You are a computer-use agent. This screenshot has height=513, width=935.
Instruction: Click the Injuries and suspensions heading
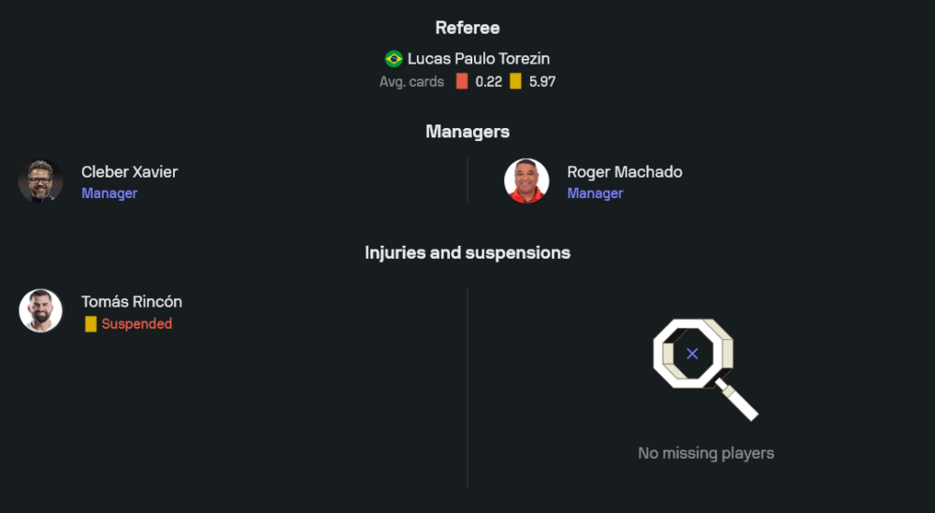pyautogui.click(x=467, y=252)
